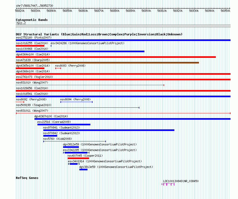Open dgv3813e59 1000Genomes label
238x199 pixels.
click(x=116, y=167)
